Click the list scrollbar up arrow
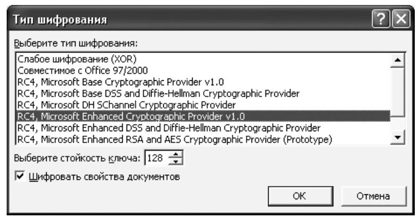This screenshot has height=217, width=417. [x=398, y=60]
